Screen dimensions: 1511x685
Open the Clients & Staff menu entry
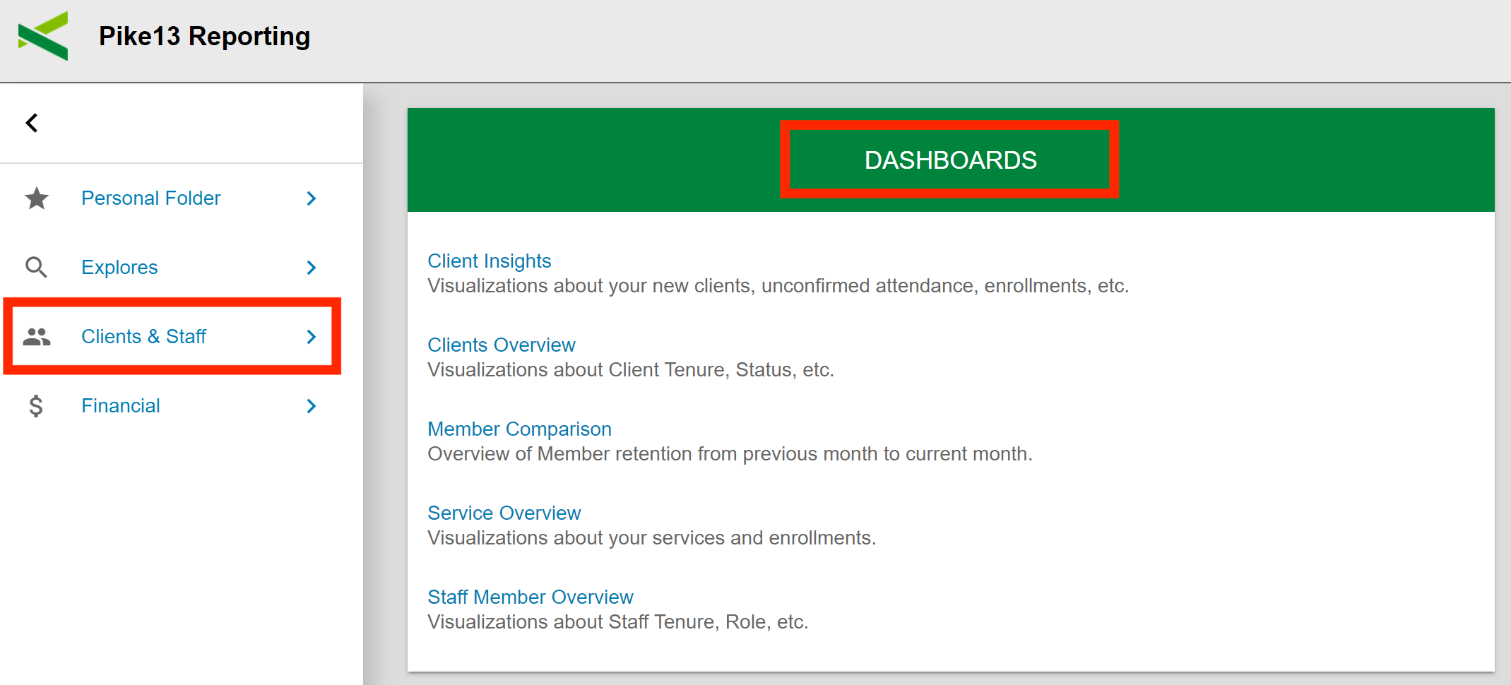coord(144,337)
